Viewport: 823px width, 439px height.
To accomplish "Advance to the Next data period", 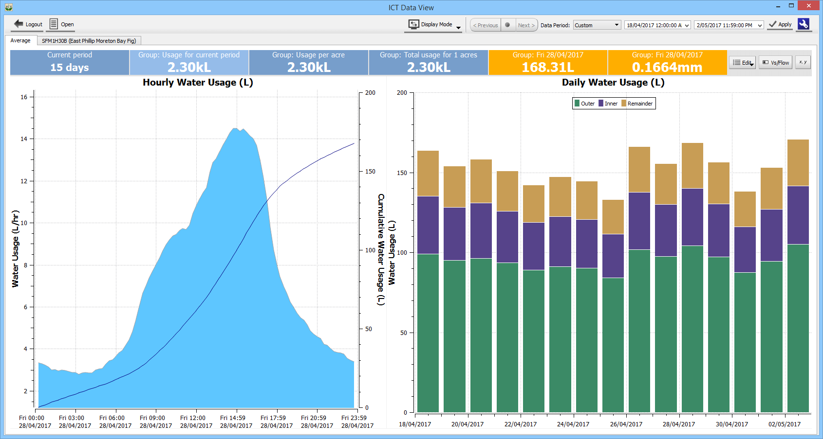I will (526, 25).
